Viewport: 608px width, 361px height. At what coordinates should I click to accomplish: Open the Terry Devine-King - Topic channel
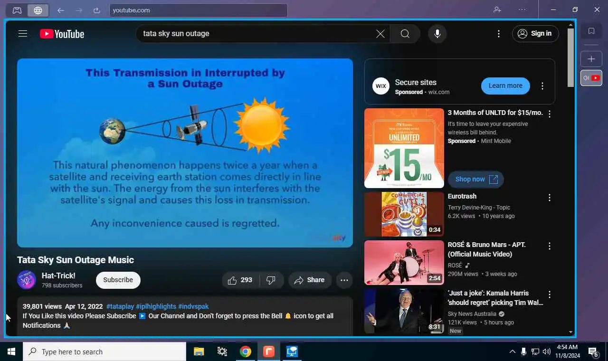coord(479,208)
